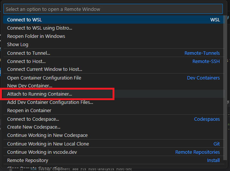Choose Create New Codespace...

(114, 127)
